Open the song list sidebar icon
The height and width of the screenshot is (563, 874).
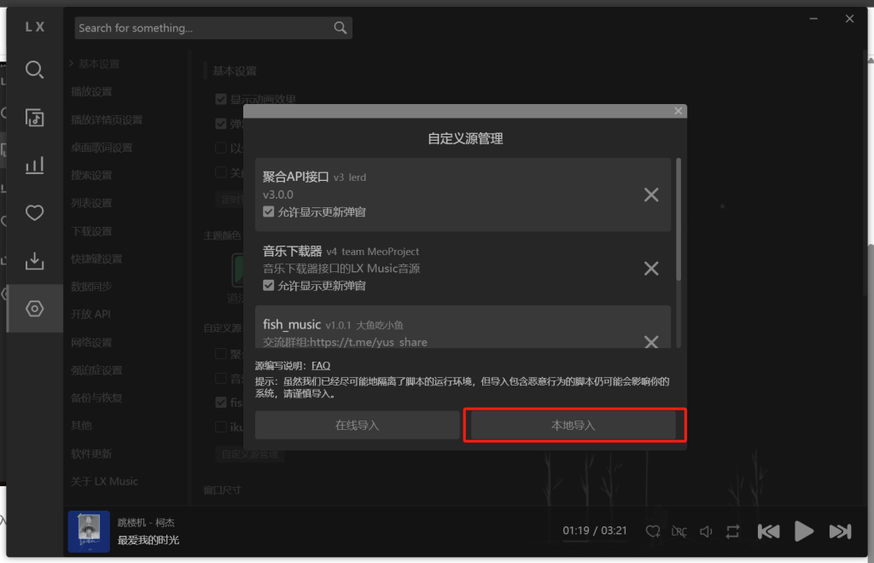tap(34, 118)
